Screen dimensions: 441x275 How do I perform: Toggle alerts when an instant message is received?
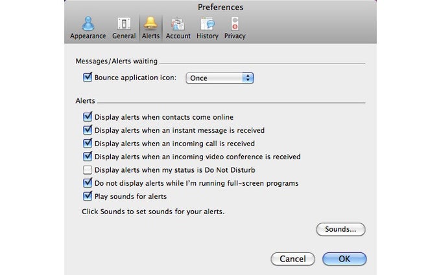pos(88,130)
